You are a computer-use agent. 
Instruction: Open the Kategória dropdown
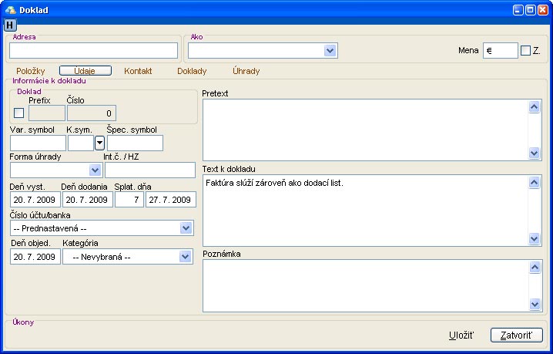click(x=186, y=257)
